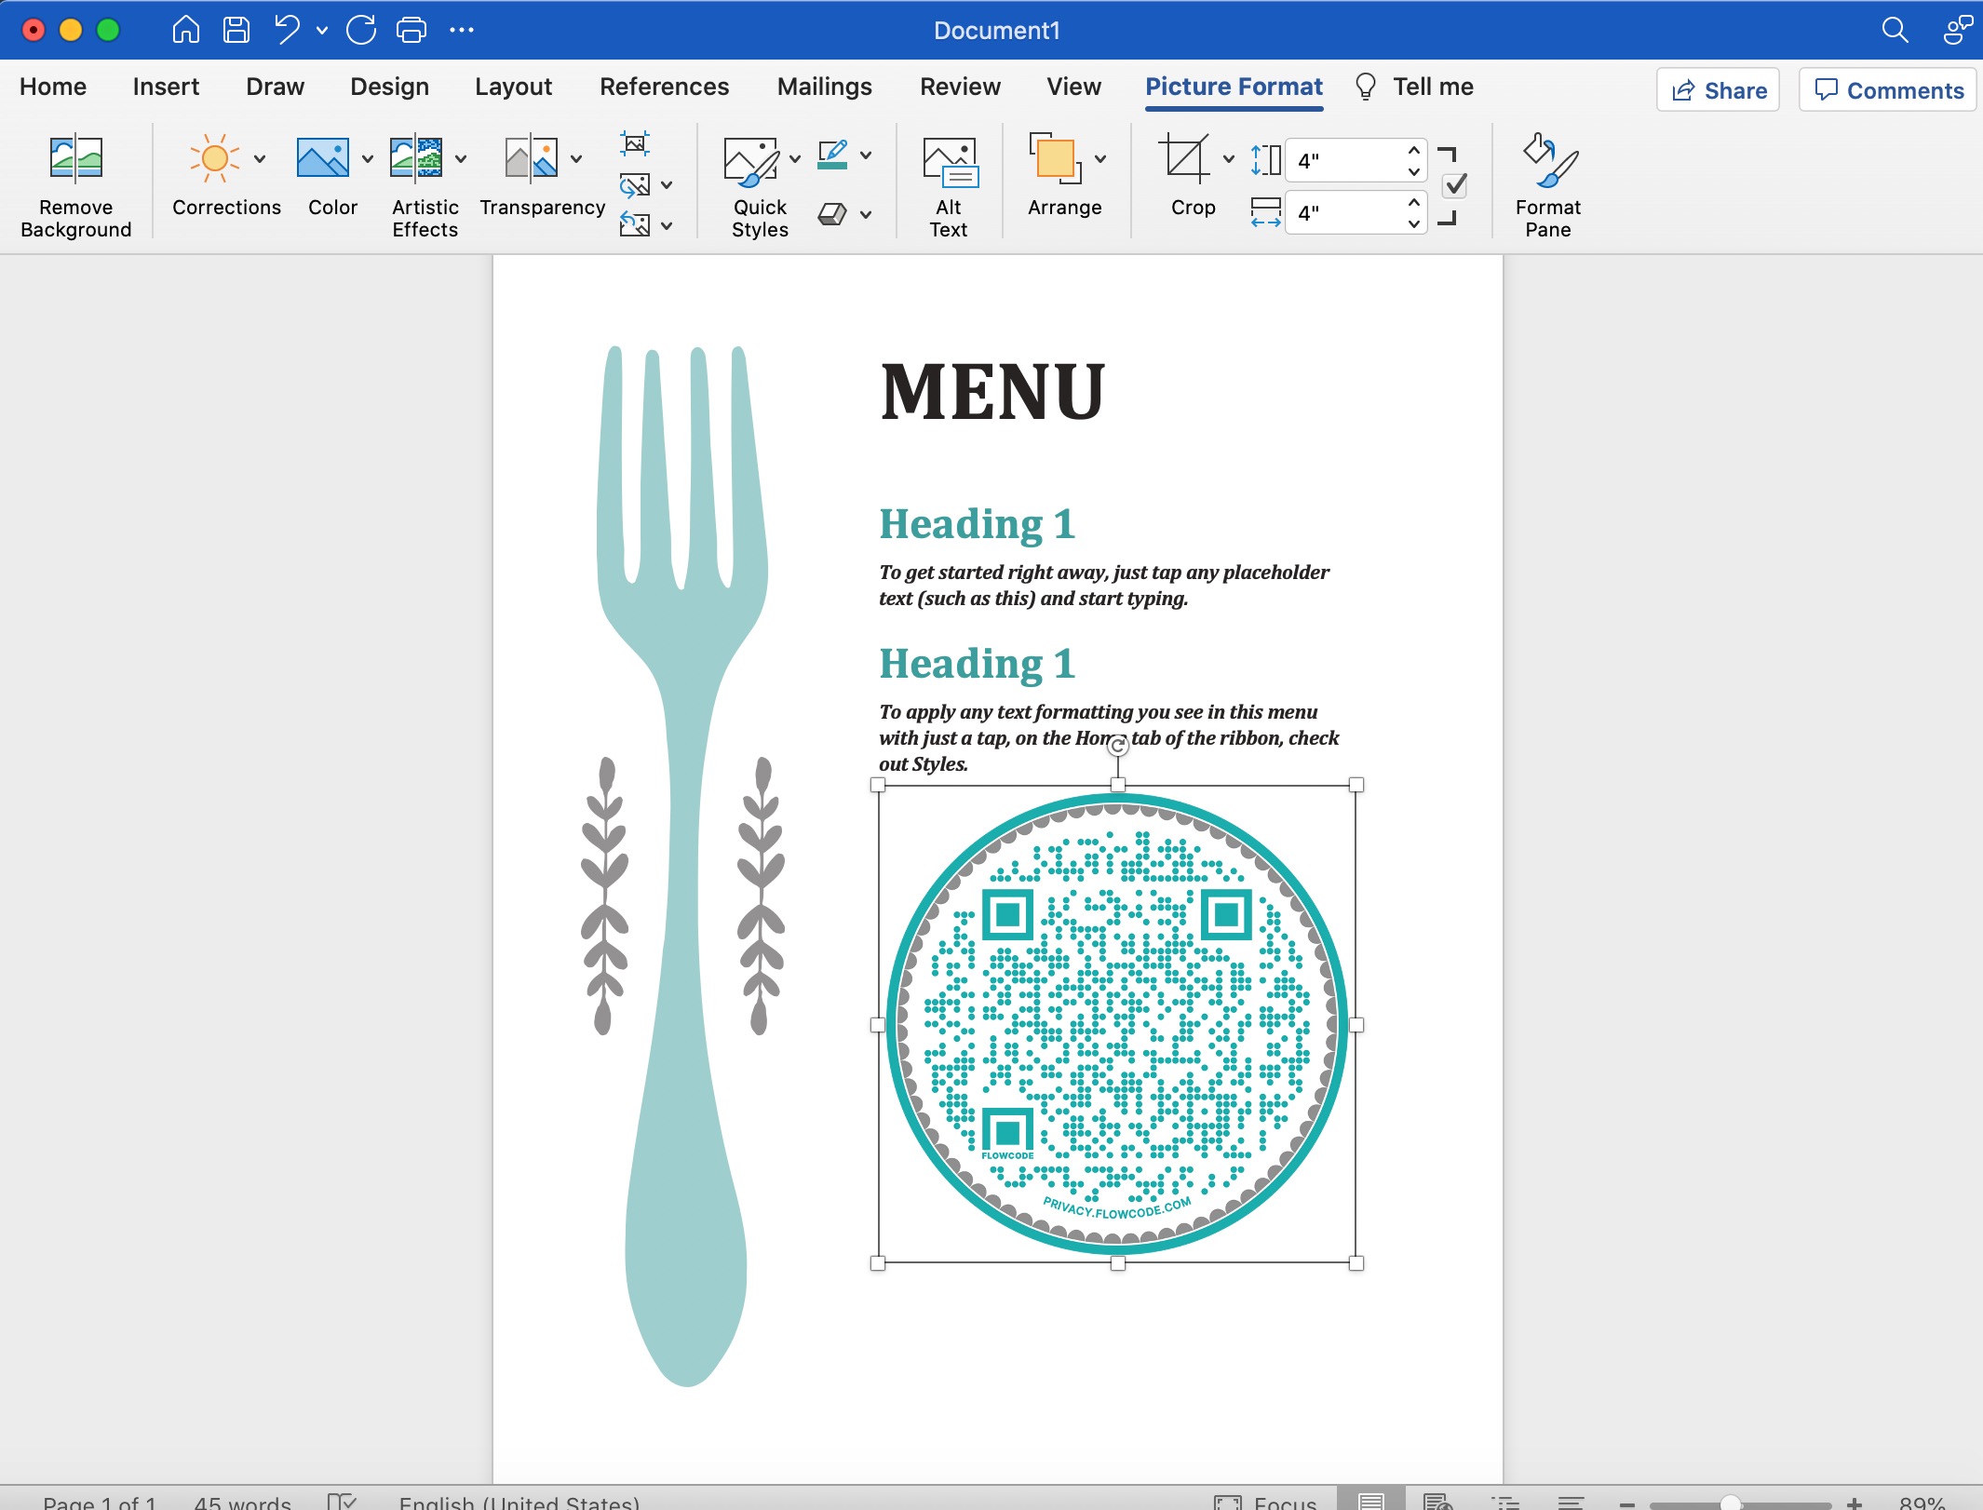Open the Home tab
The width and height of the screenshot is (1983, 1510).
[x=53, y=87]
